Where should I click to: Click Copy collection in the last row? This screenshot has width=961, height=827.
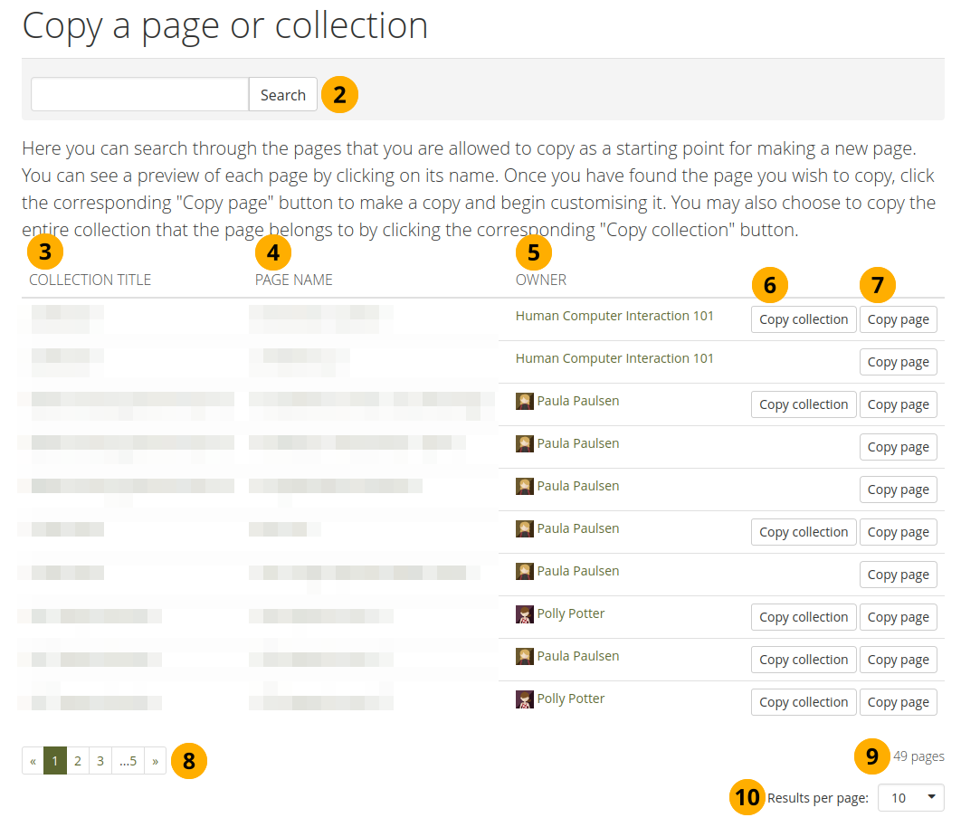point(804,702)
